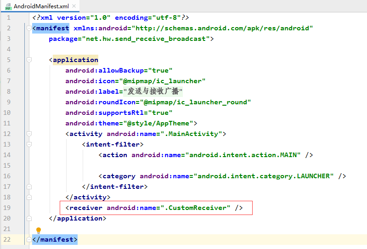Click the fold end marker on line 18
This screenshot has height=249, width=367.
click(29, 197)
